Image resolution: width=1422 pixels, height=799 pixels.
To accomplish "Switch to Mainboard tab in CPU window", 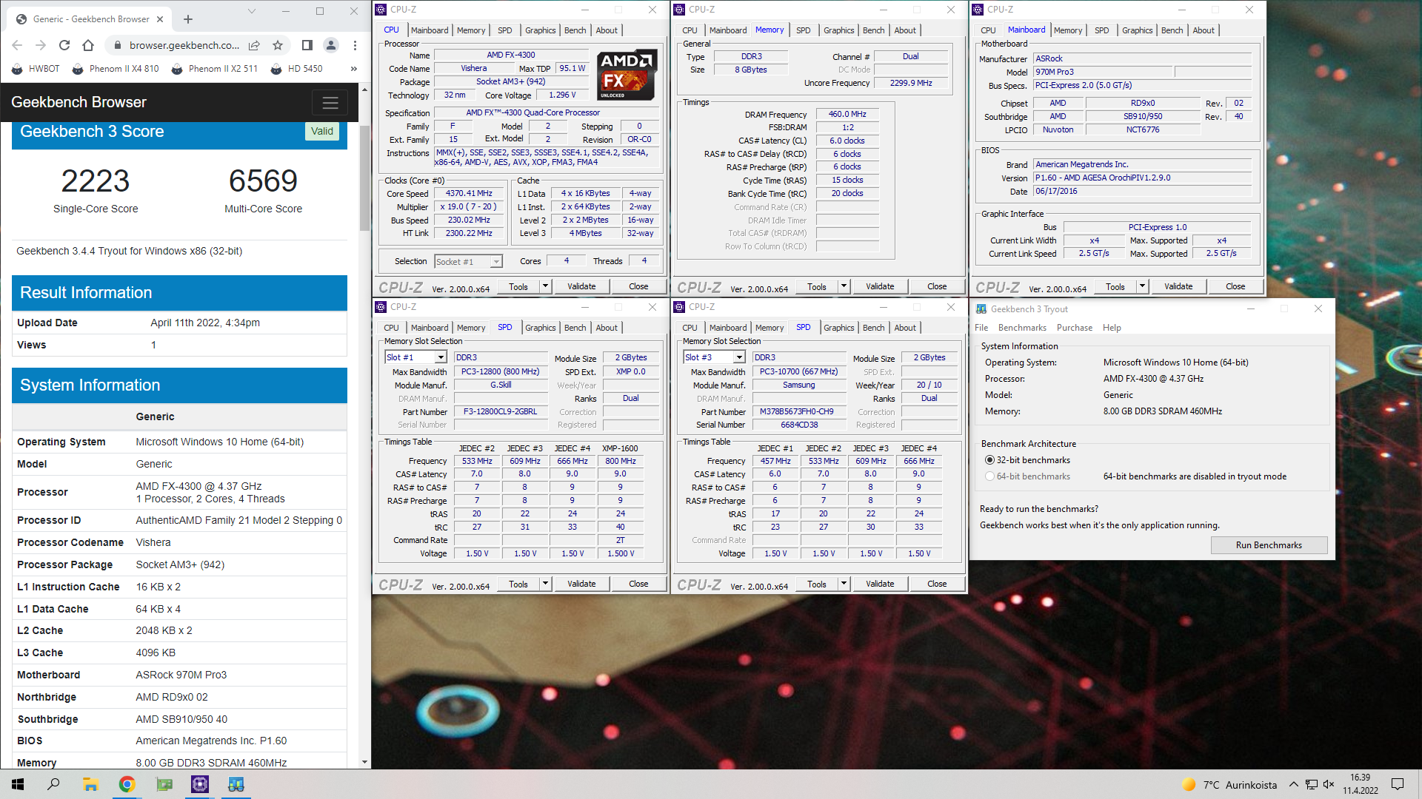I will (x=430, y=30).
